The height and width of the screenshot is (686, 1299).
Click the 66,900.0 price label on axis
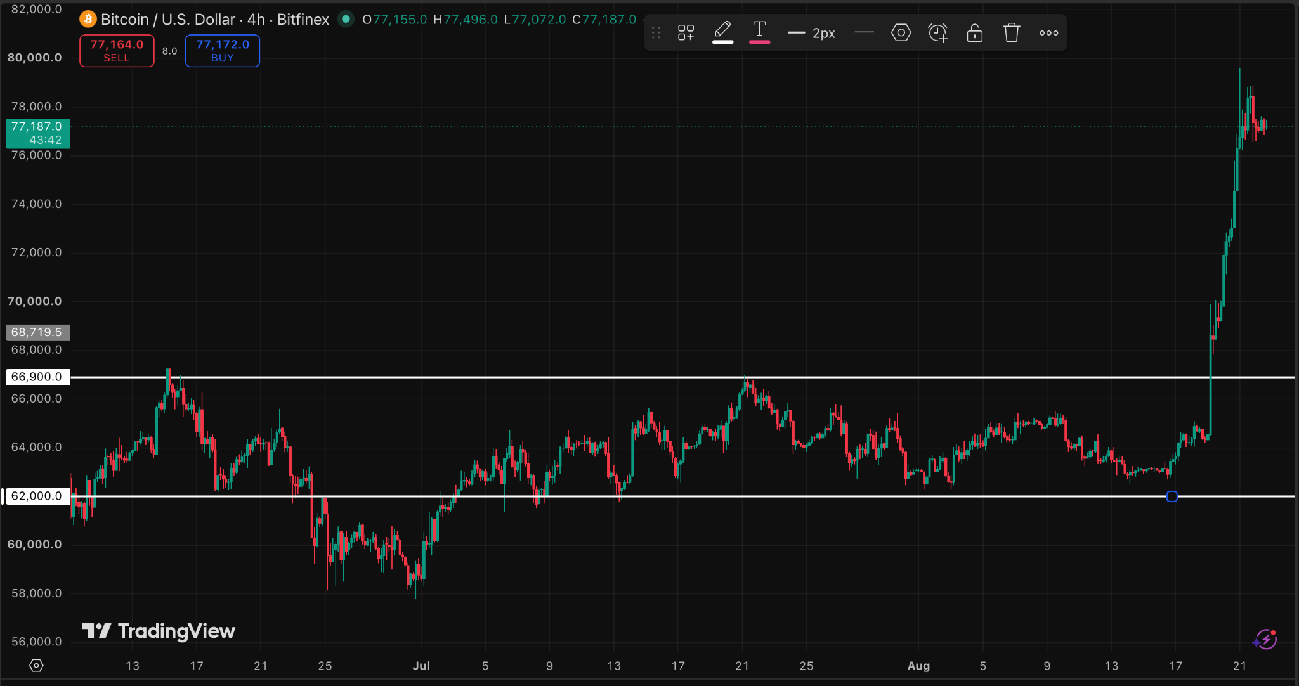coord(37,377)
